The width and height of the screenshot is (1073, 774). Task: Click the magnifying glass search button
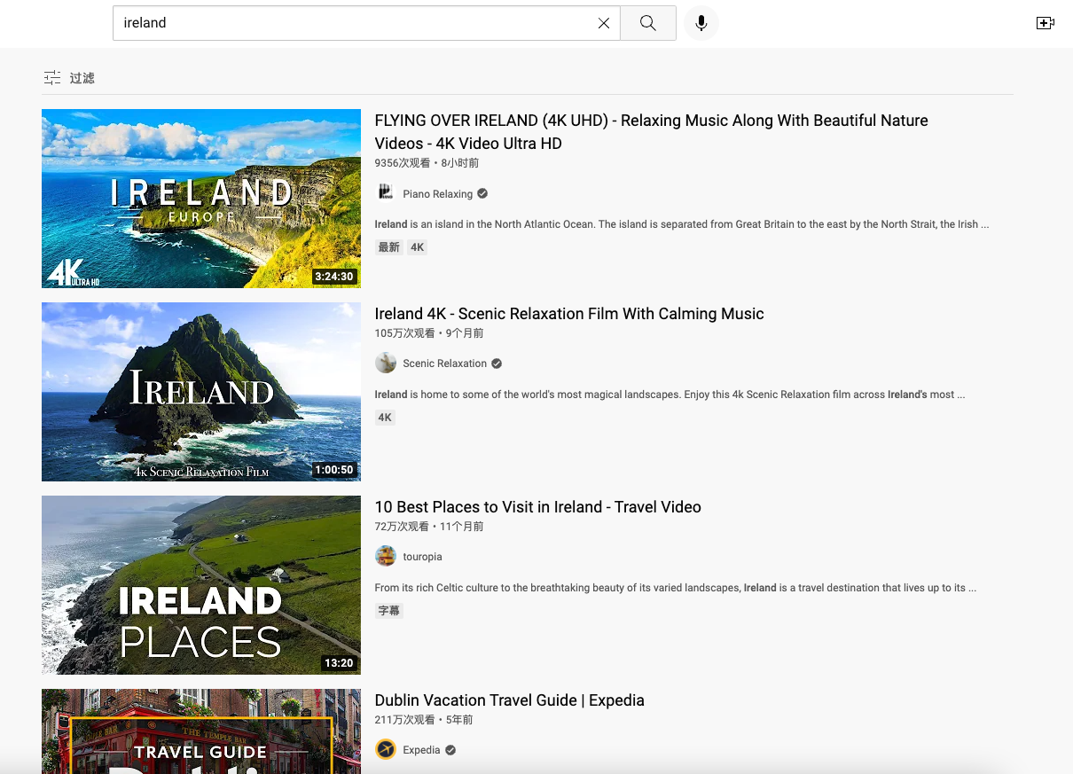click(648, 23)
